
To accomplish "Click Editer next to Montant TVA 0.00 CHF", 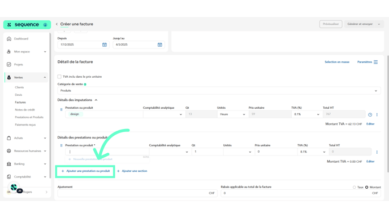I will click(370, 162).
